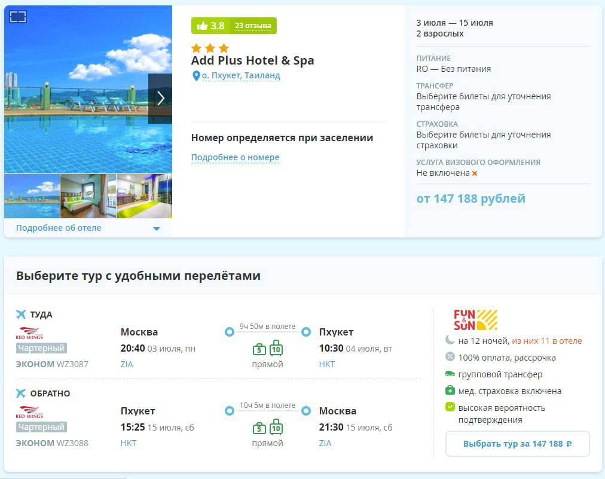Click the ZIA departure airport code
This screenshot has width=605, height=479.
click(127, 364)
